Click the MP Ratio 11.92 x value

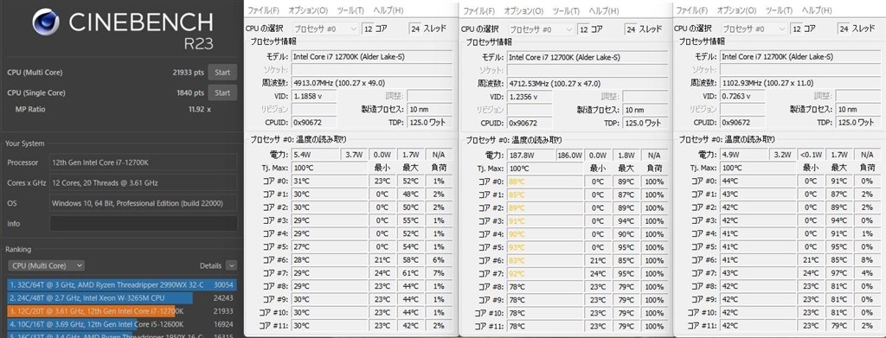[200, 109]
